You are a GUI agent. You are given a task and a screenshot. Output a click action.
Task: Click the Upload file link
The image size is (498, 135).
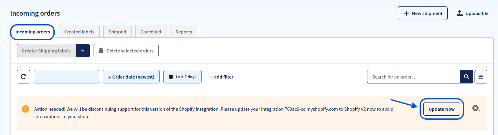[473, 13]
